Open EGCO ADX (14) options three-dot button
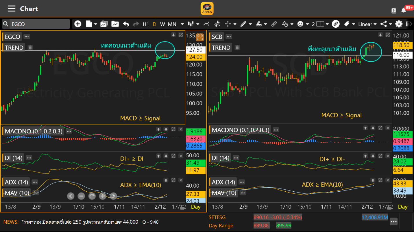This screenshot has height=232, width=414. (x=35, y=182)
